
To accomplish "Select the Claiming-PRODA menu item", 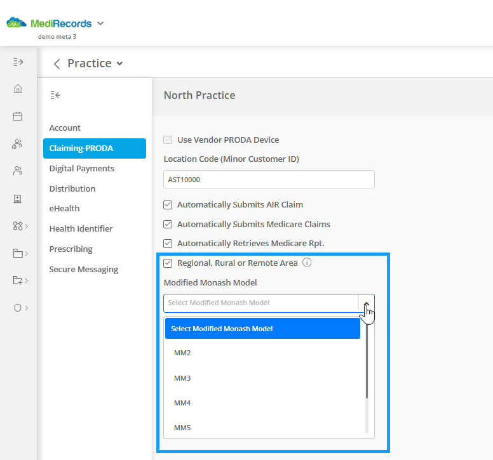I will [95, 148].
